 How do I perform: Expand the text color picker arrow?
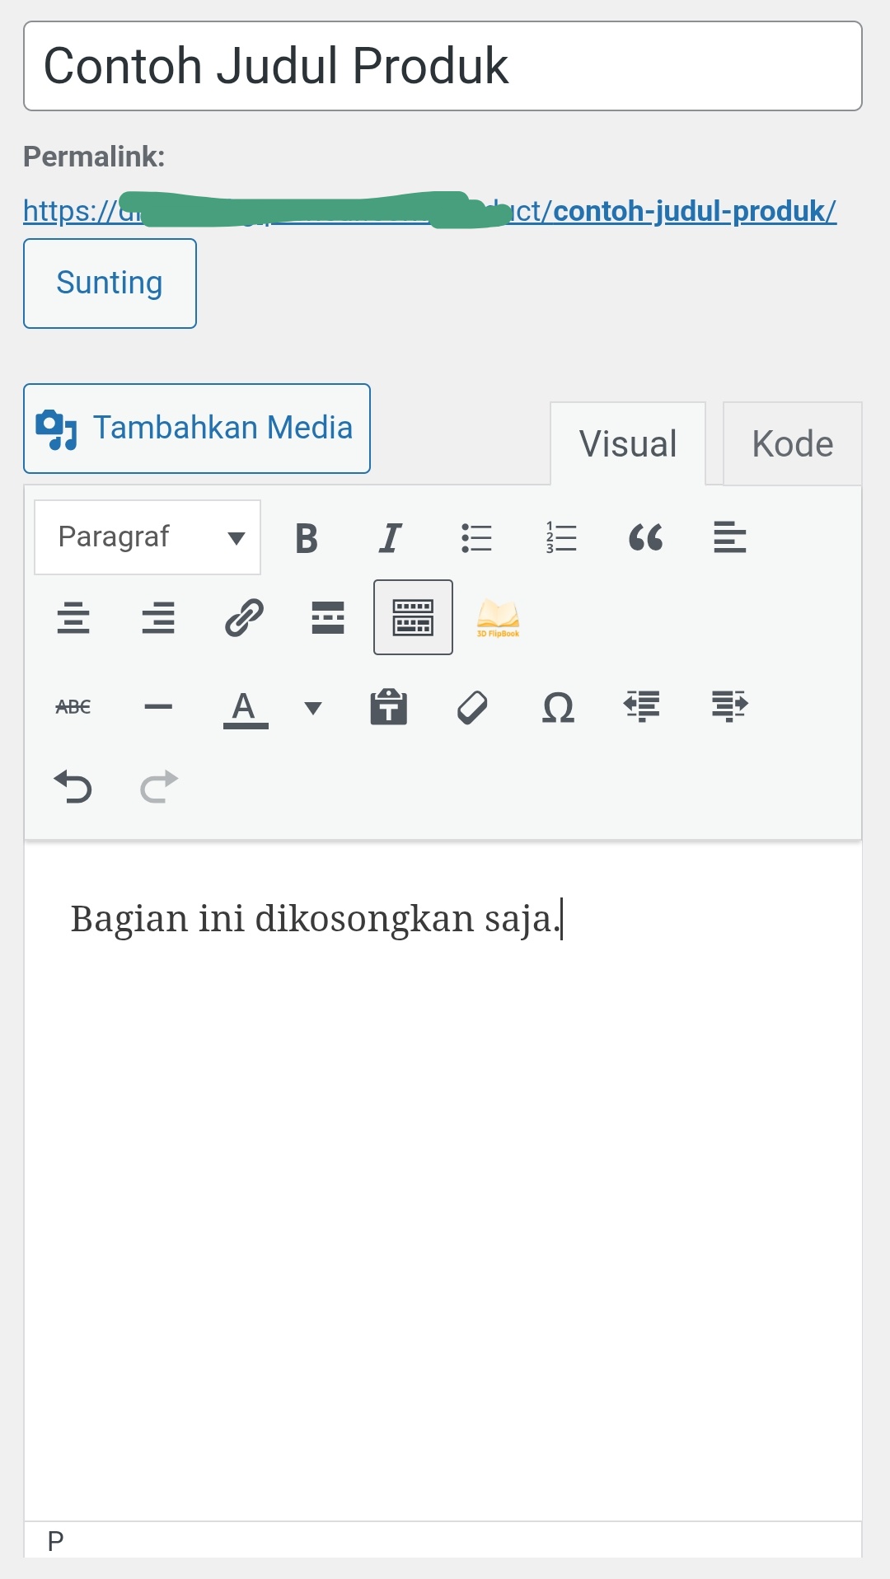[x=313, y=707]
